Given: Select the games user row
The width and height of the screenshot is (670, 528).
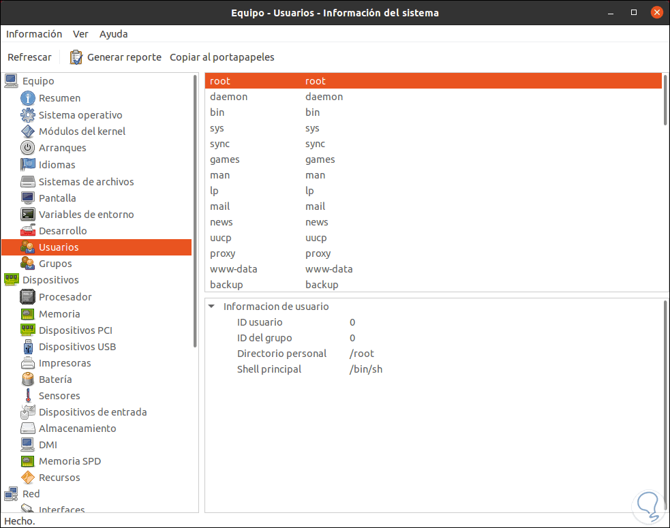Looking at the screenshot, I should [433, 159].
